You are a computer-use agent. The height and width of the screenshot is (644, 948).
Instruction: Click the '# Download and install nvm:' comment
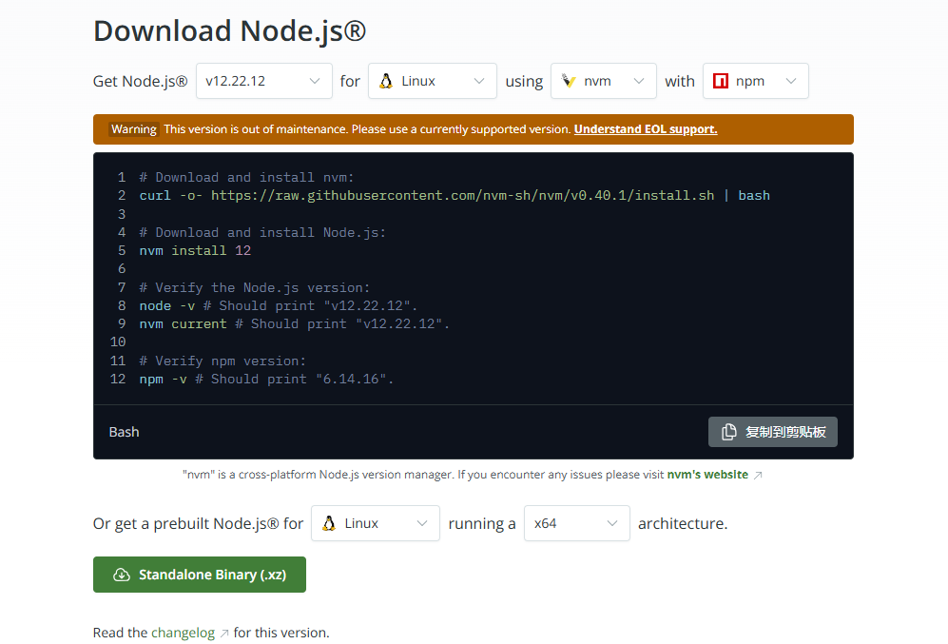246,178
